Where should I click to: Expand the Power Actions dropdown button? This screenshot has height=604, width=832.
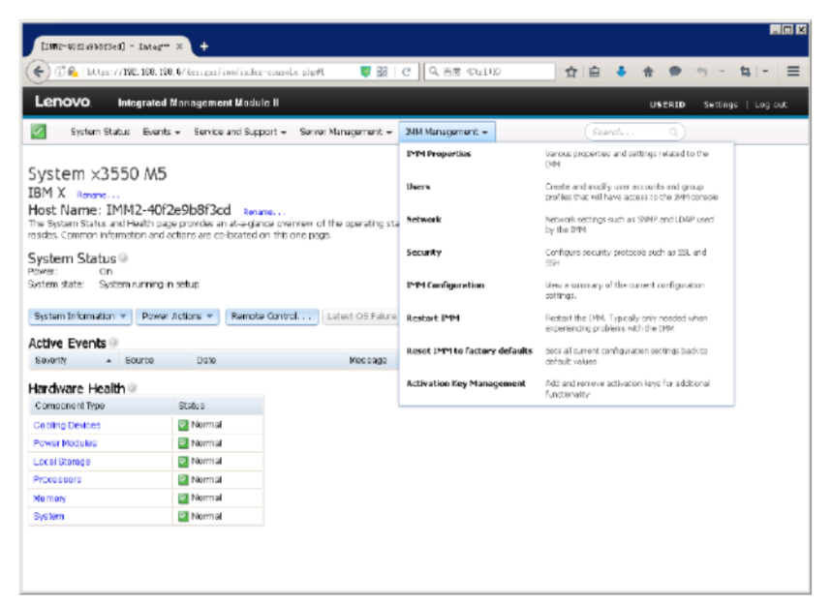[x=177, y=317]
